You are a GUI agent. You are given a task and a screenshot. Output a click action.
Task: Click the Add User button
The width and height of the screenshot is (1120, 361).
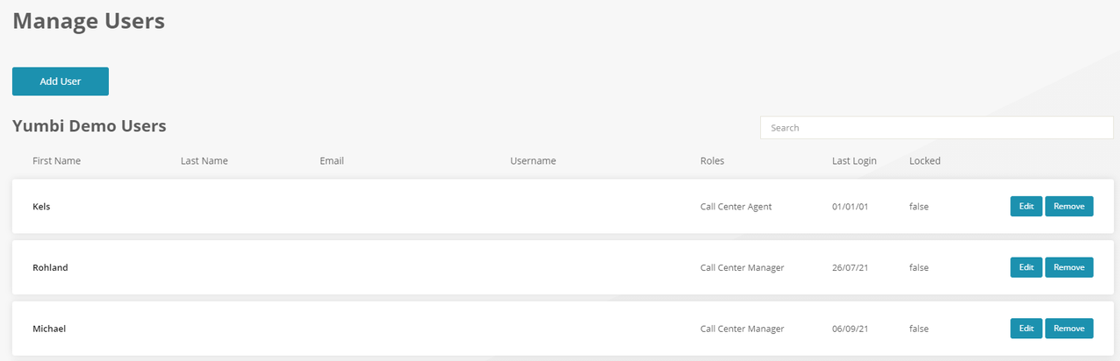click(x=61, y=81)
